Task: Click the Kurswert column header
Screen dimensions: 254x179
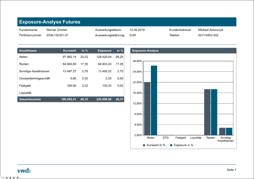Action: [x=69, y=51]
